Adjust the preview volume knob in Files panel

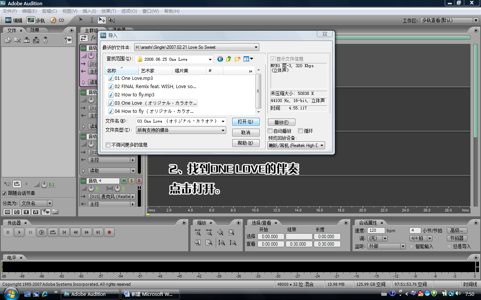44,184
